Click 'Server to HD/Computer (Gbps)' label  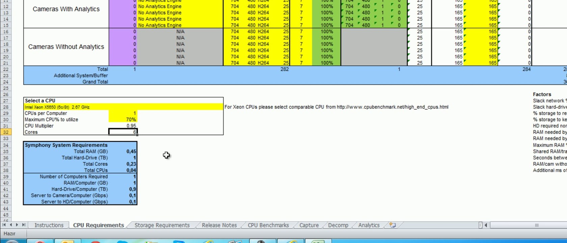tap(75, 202)
